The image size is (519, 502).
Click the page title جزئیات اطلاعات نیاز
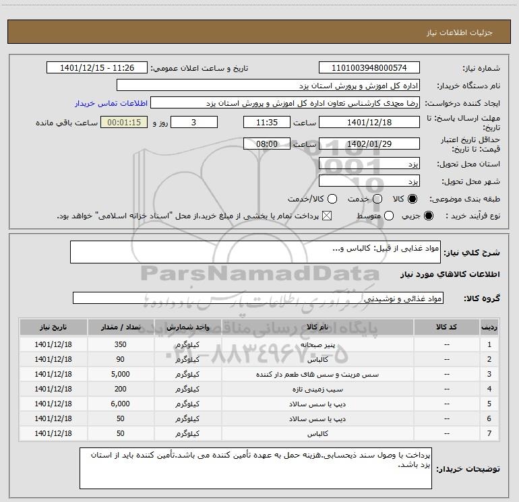point(460,32)
